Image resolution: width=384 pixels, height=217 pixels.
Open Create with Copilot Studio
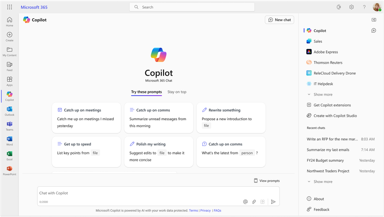pos(332,116)
